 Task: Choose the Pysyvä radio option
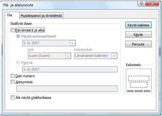18,63
